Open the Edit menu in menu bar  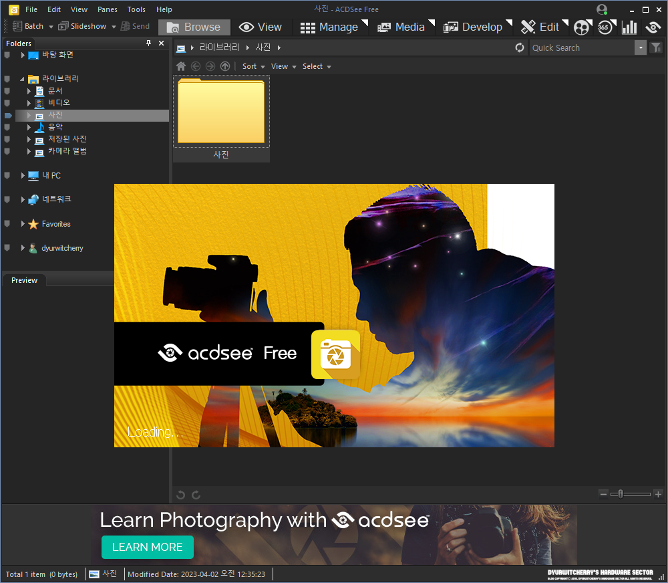coord(53,9)
